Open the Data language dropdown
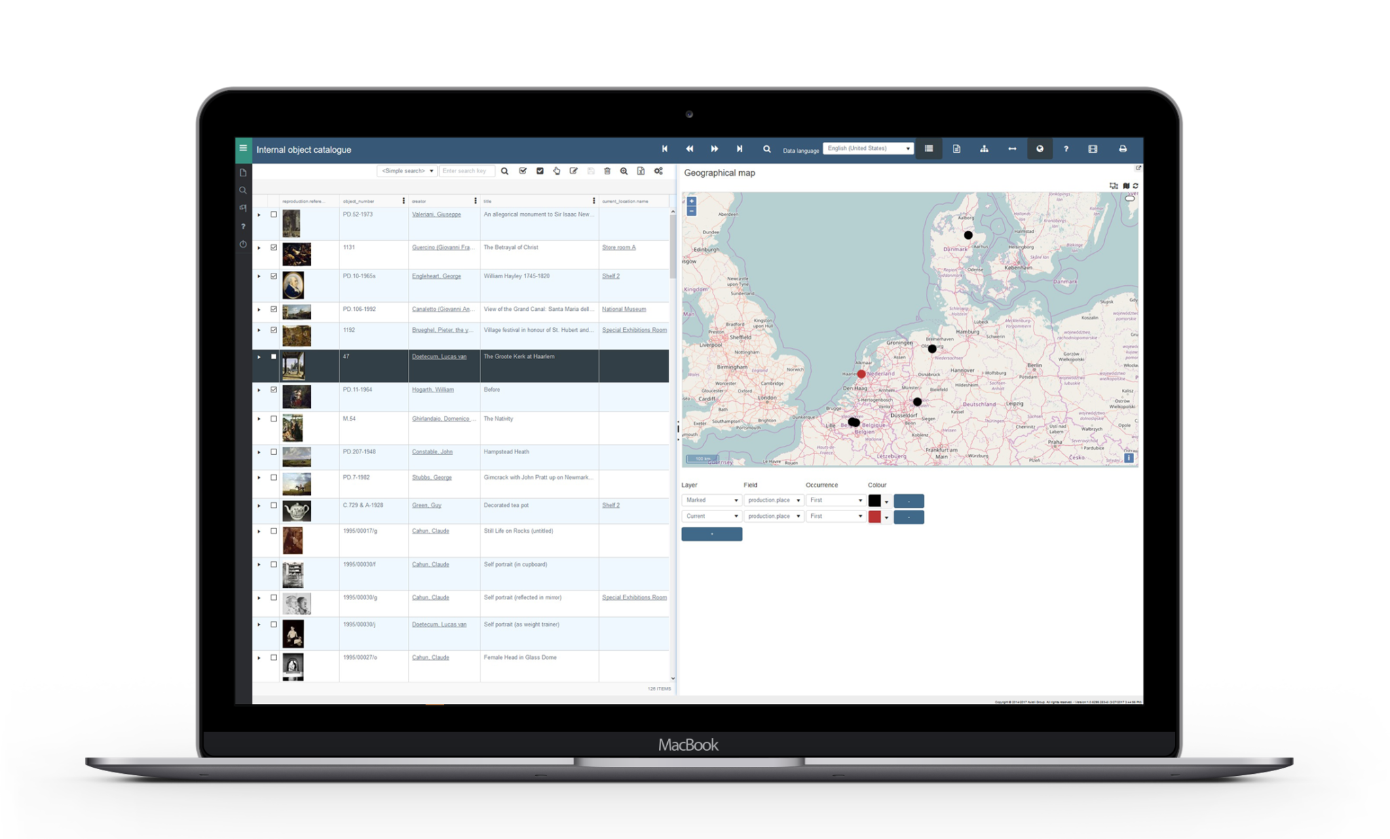This screenshot has height=839, width=1390. [x=868, y=149]
